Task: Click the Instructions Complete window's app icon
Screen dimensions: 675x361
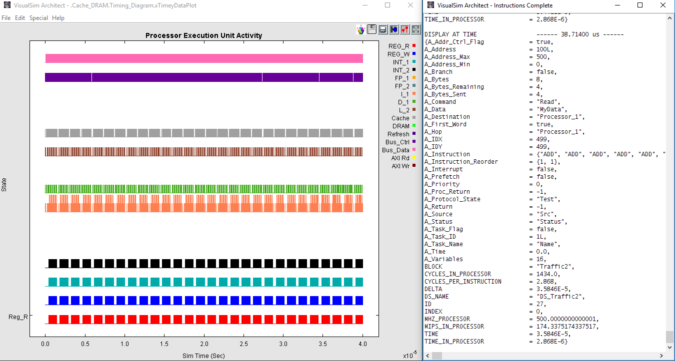Action: (x=429, y=5)
